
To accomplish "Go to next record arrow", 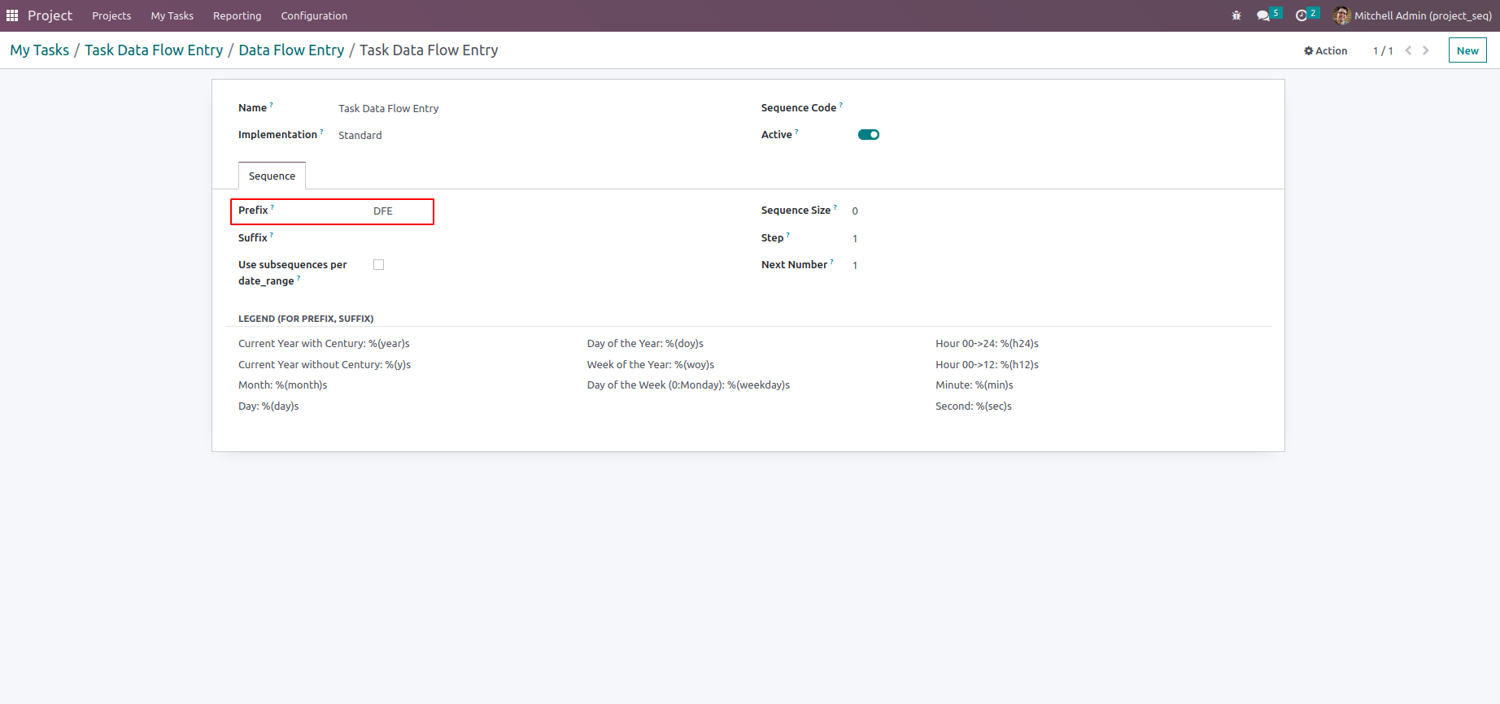I will 1426,50.
